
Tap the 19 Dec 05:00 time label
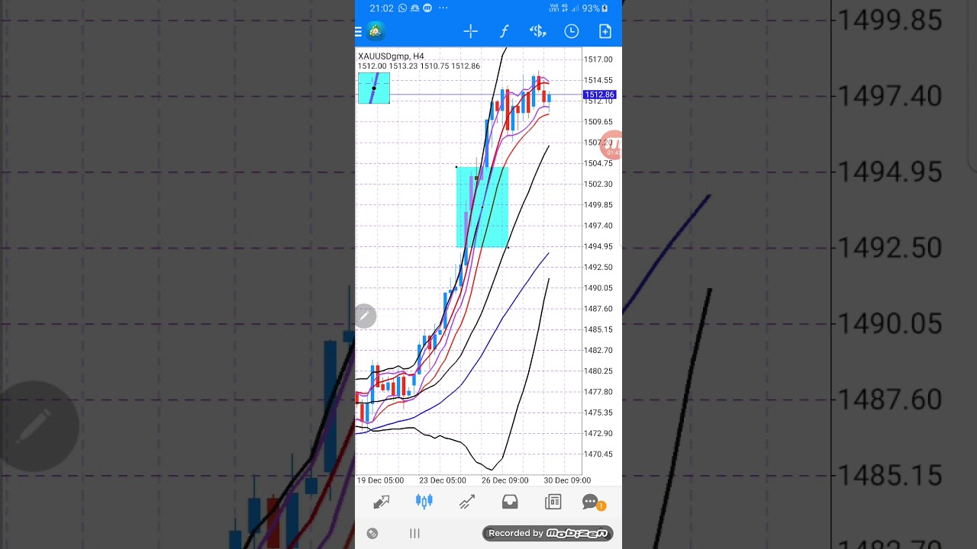click(380, 480)
